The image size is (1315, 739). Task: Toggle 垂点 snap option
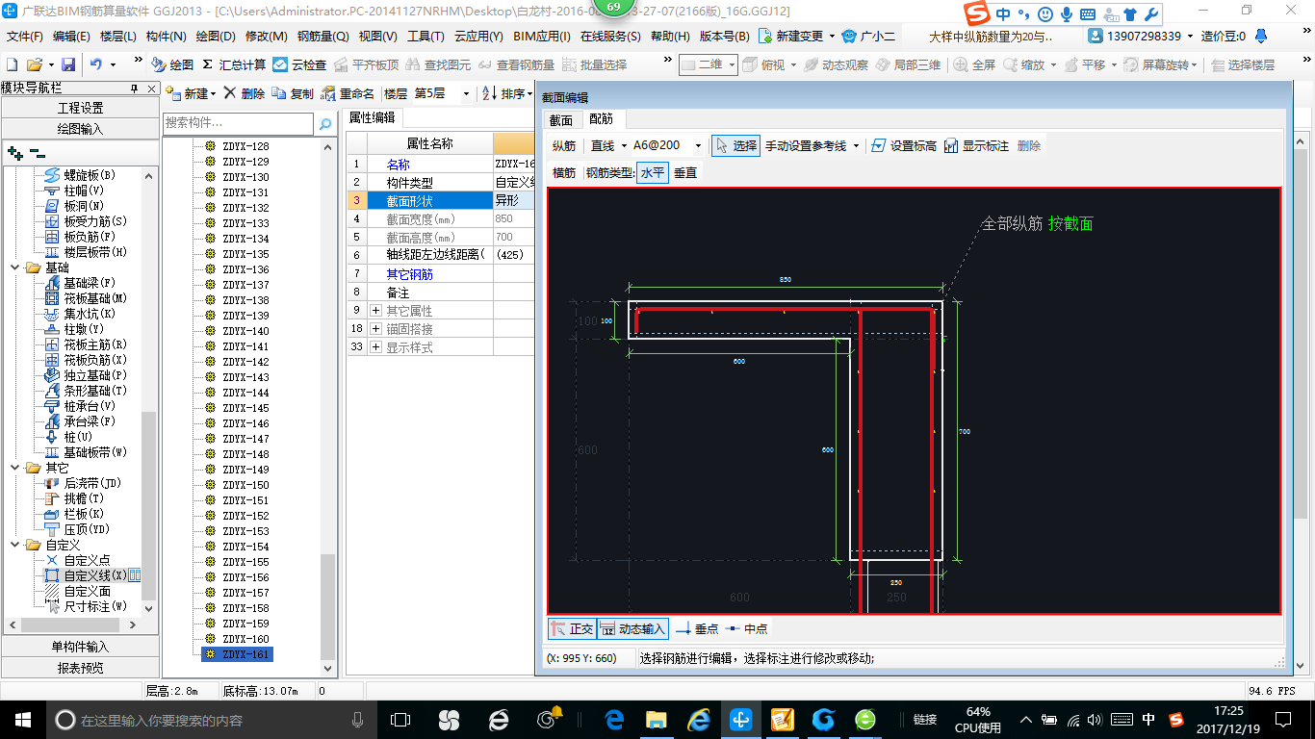point(697,628)
